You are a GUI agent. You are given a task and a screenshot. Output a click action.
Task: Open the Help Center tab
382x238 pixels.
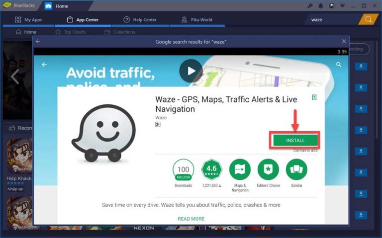140,20
